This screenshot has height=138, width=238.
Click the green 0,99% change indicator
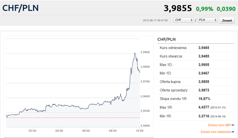pos(204,9)
